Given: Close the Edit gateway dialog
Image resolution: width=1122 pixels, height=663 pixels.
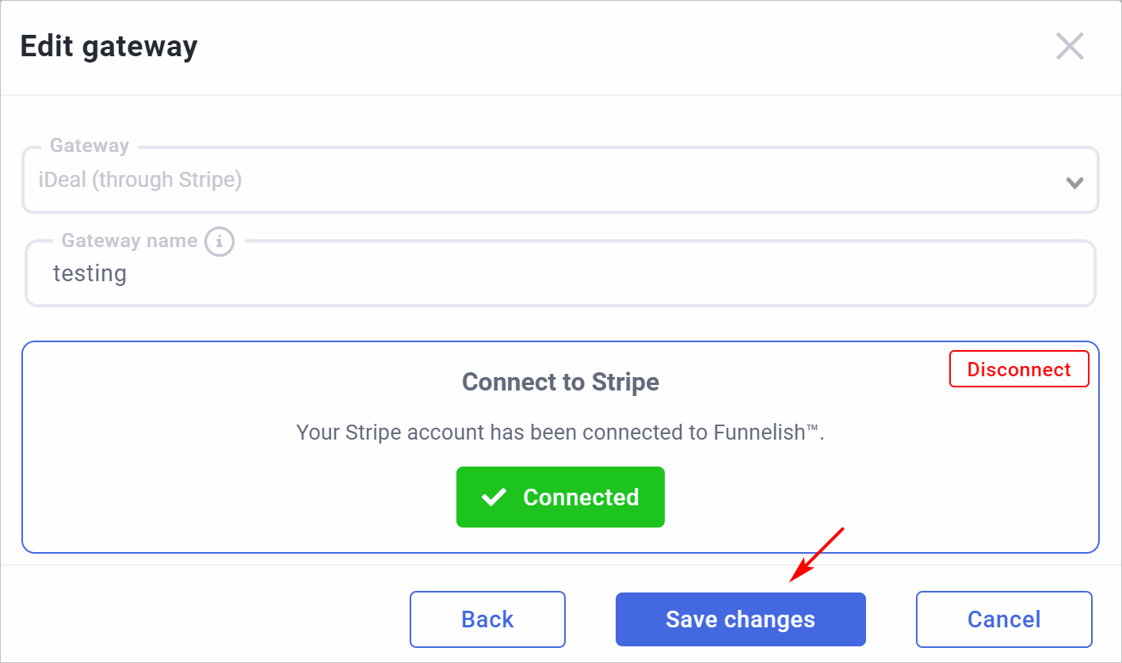Looking at the screenshot, I should (x=1070, y=47).
